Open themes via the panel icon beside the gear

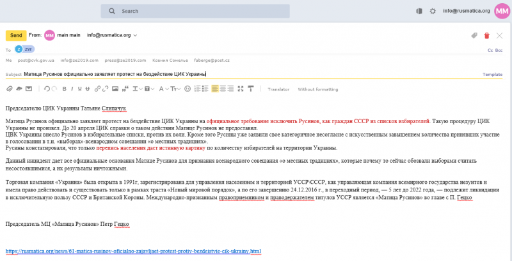point(419,11)
